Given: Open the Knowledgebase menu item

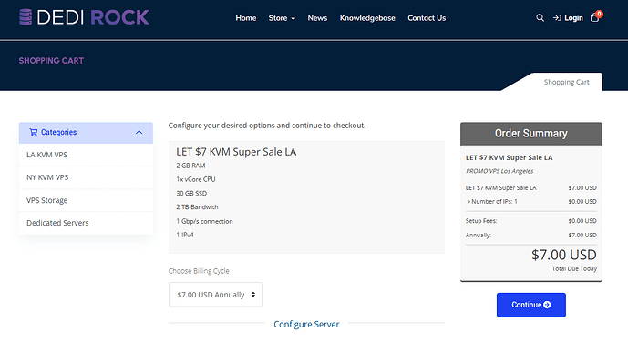Looking at the screenshot, I should click(x=367, y=18).
